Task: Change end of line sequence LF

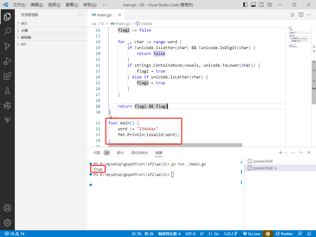Action: tap(202, 234)
